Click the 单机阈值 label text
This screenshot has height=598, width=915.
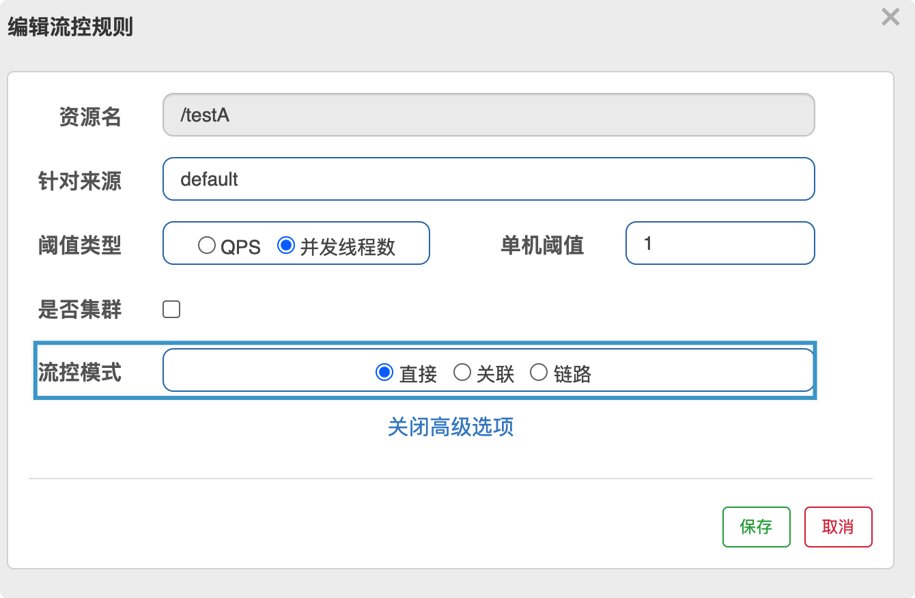click(542, 245)
